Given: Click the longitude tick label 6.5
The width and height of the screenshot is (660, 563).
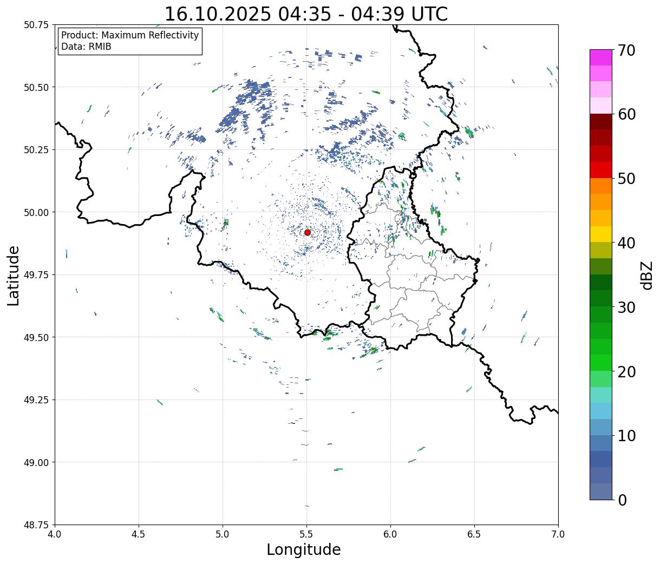Looking at the screenshot, I should point(474,534).
